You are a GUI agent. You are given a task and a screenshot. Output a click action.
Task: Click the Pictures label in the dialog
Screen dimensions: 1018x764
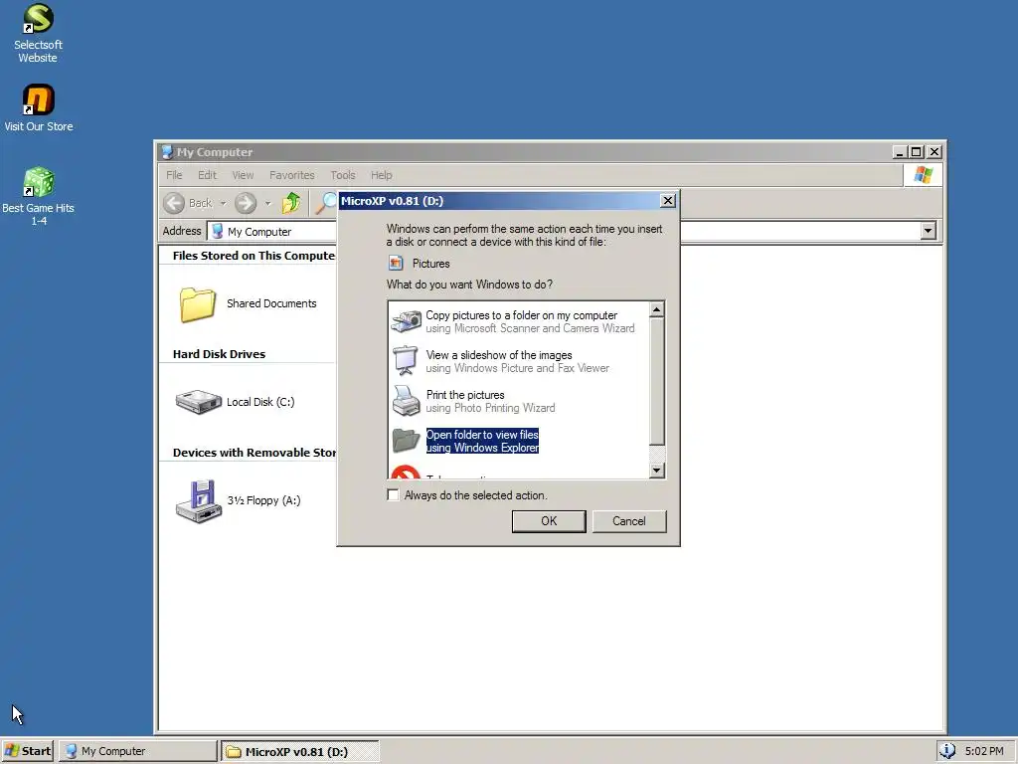pyautogui.click(x=431, y=264)
